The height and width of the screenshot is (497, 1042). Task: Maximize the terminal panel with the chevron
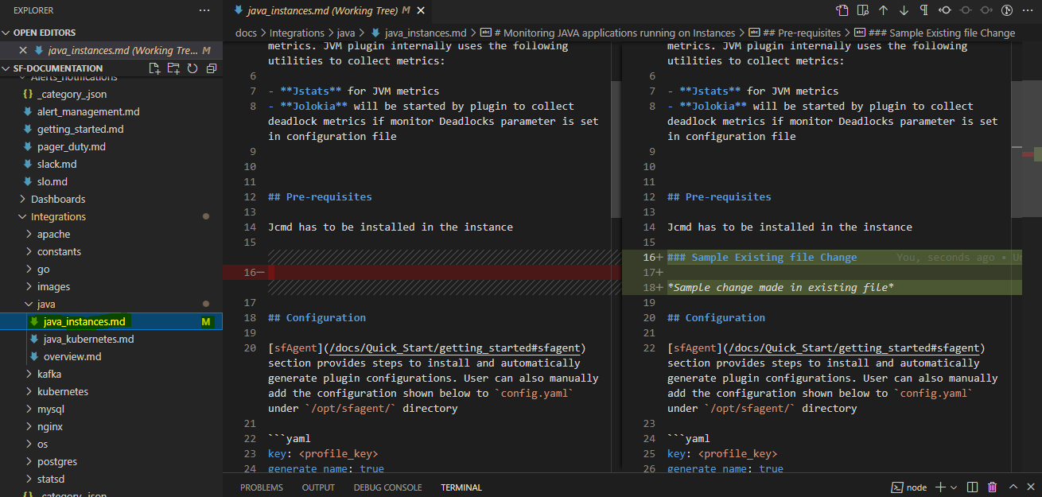[x=1013, y=487]
